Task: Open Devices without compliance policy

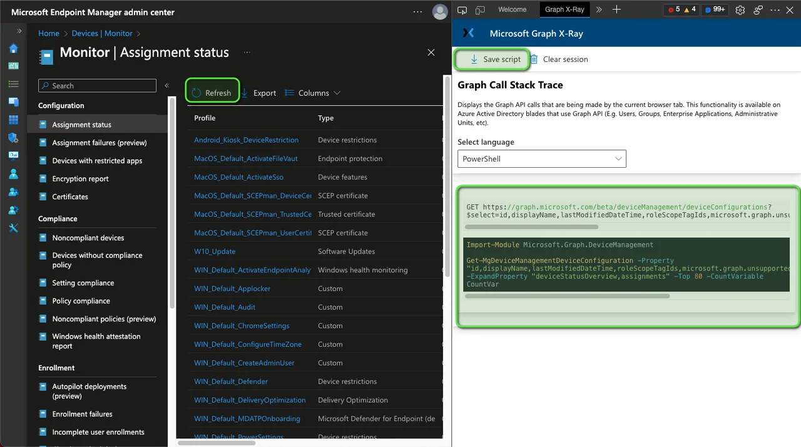Action: point(98,260)
